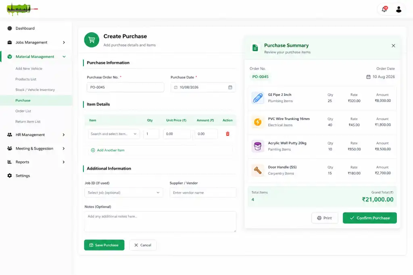
Task: Click the GI Pipe 2 Inch item icon
Action: (x=258, y=98)
